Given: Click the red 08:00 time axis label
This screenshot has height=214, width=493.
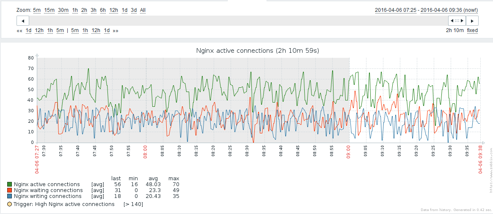Looking at the screenshot, I should 146,152.
